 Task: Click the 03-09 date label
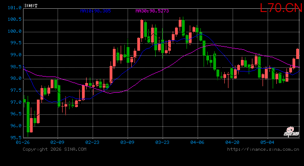(128, 142)
